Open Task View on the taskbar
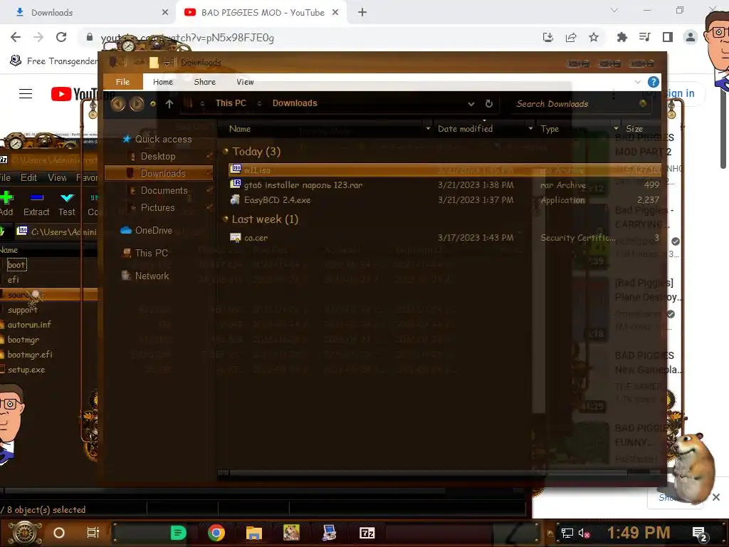The image size is (729, 547). point(93,533)
